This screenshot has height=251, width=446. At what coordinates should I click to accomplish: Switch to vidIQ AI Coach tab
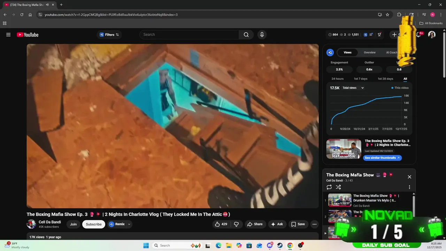[x=392, y=52]
